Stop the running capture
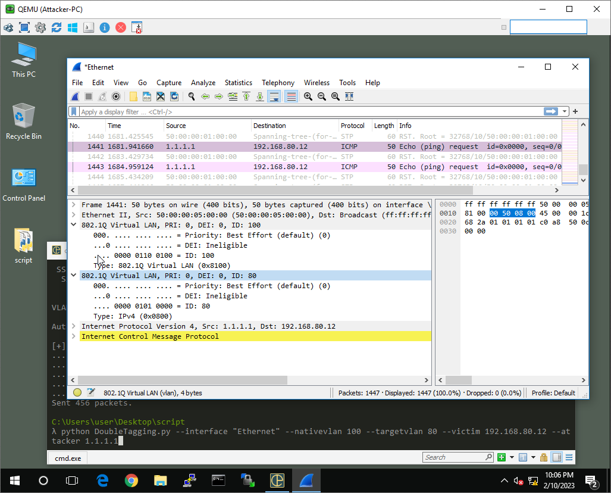This screenshot has width=611, height=493. click(87, 96)
